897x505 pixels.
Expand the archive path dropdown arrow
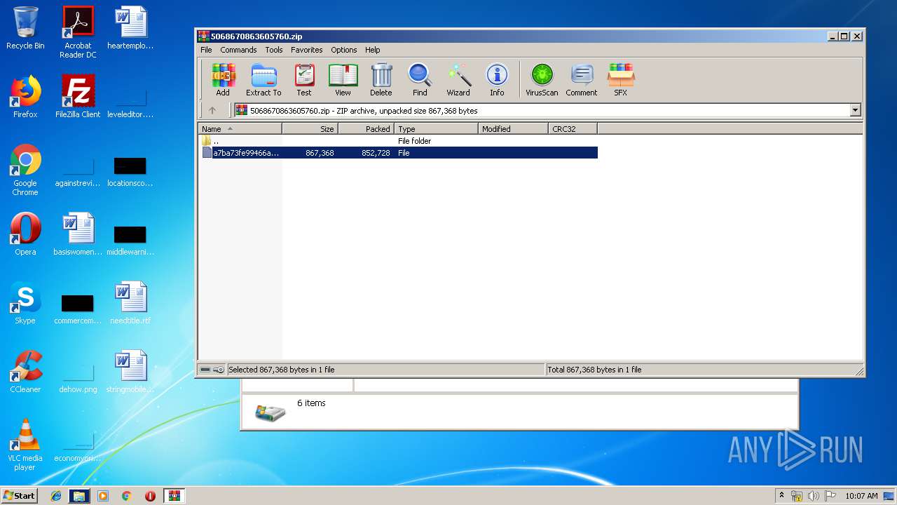point(855,110)
